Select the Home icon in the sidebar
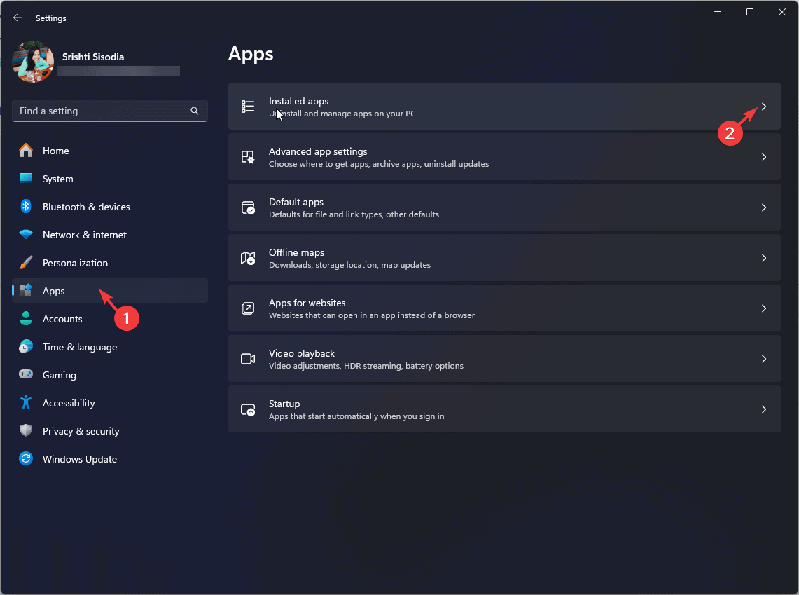This screenshot has width=799, height=595. pyautogui.click(x=26, y=151)
